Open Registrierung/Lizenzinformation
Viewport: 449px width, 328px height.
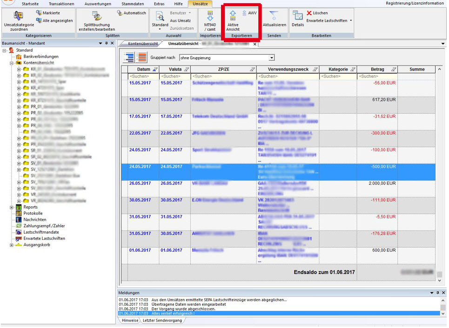coord(415,3)
